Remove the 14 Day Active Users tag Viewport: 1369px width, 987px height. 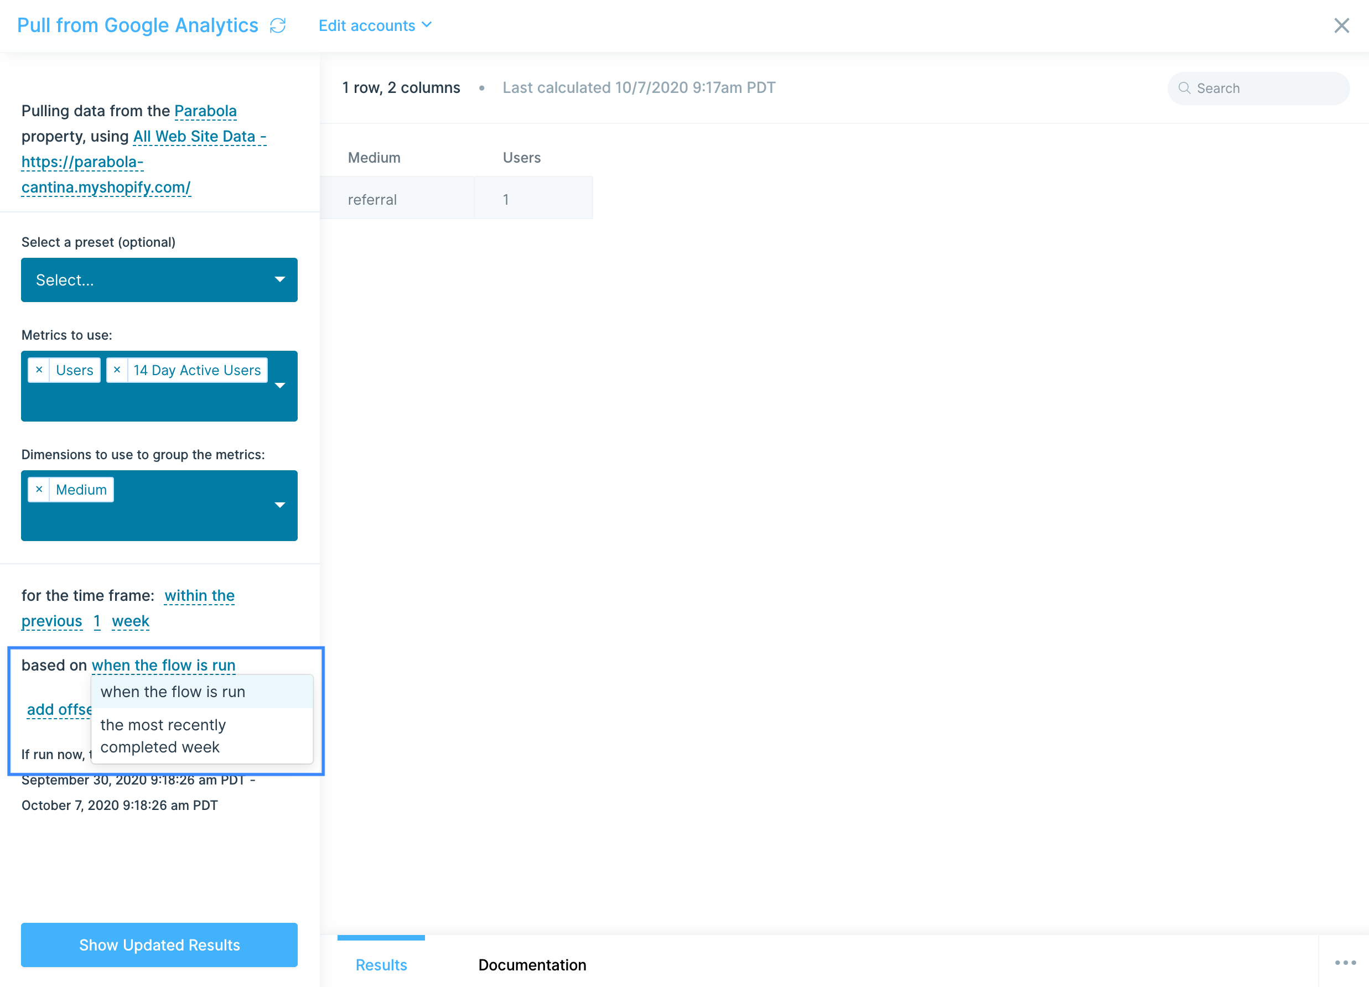tap(117, 370)
